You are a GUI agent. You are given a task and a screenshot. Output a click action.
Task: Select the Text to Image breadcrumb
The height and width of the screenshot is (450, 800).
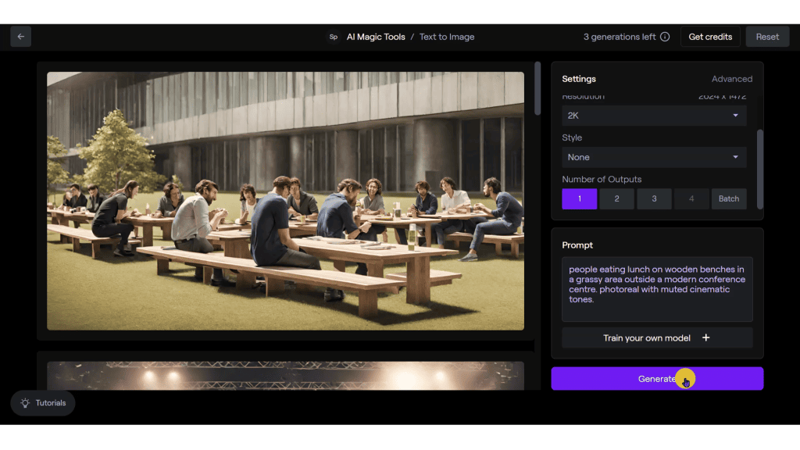click(447, 37)
